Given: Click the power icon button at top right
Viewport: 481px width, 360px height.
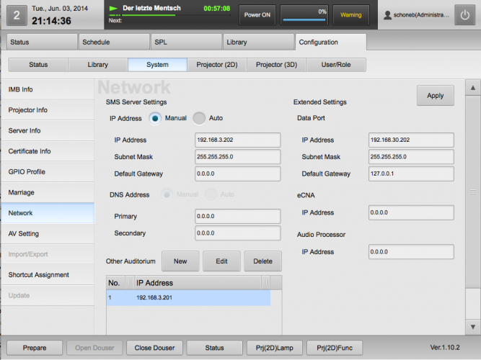Looking at the screenshot, I should pyautogui.click(x=466, y=15).
